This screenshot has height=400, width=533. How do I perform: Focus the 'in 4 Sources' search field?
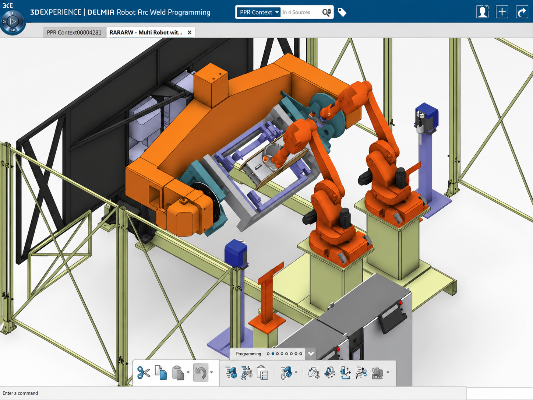click(x=301, y=12)
